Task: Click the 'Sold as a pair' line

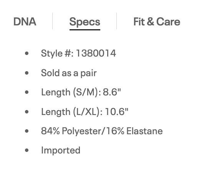Action: (x=69, y=73)
